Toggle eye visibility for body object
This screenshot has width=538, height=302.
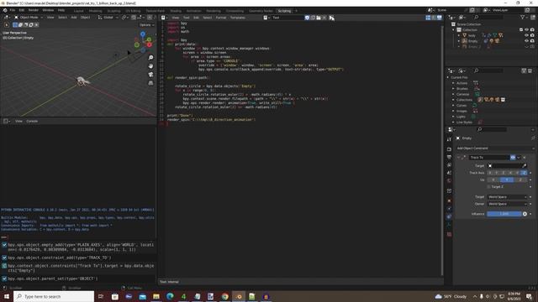(x=527, y=35)
